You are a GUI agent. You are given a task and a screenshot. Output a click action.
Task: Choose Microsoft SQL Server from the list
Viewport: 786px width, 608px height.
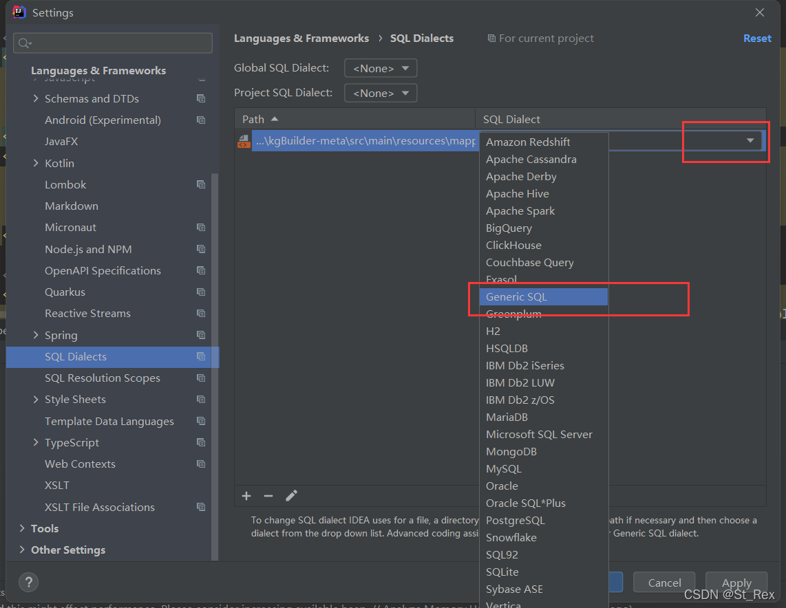(x=543, y=434)
